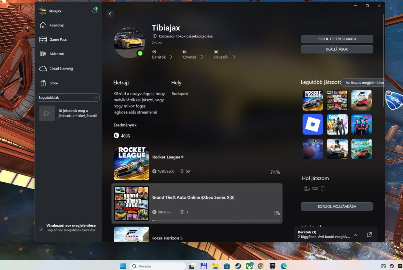Image resolution: width=403 pixels, height=270 pixels.
Task: Open the 10 Követés following list
Action: tap(193, 55)
